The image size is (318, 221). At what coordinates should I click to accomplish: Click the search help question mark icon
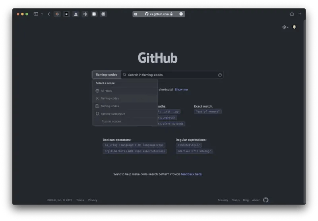220,75
